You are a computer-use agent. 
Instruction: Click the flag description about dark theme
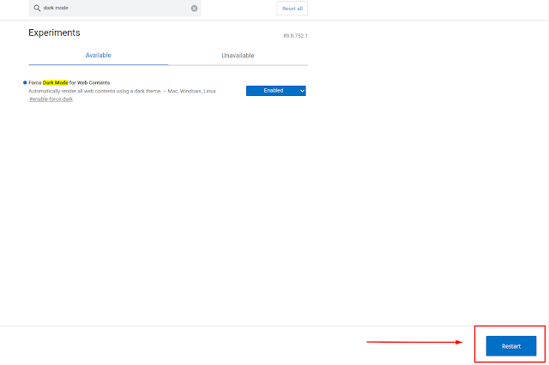(122, 91)
